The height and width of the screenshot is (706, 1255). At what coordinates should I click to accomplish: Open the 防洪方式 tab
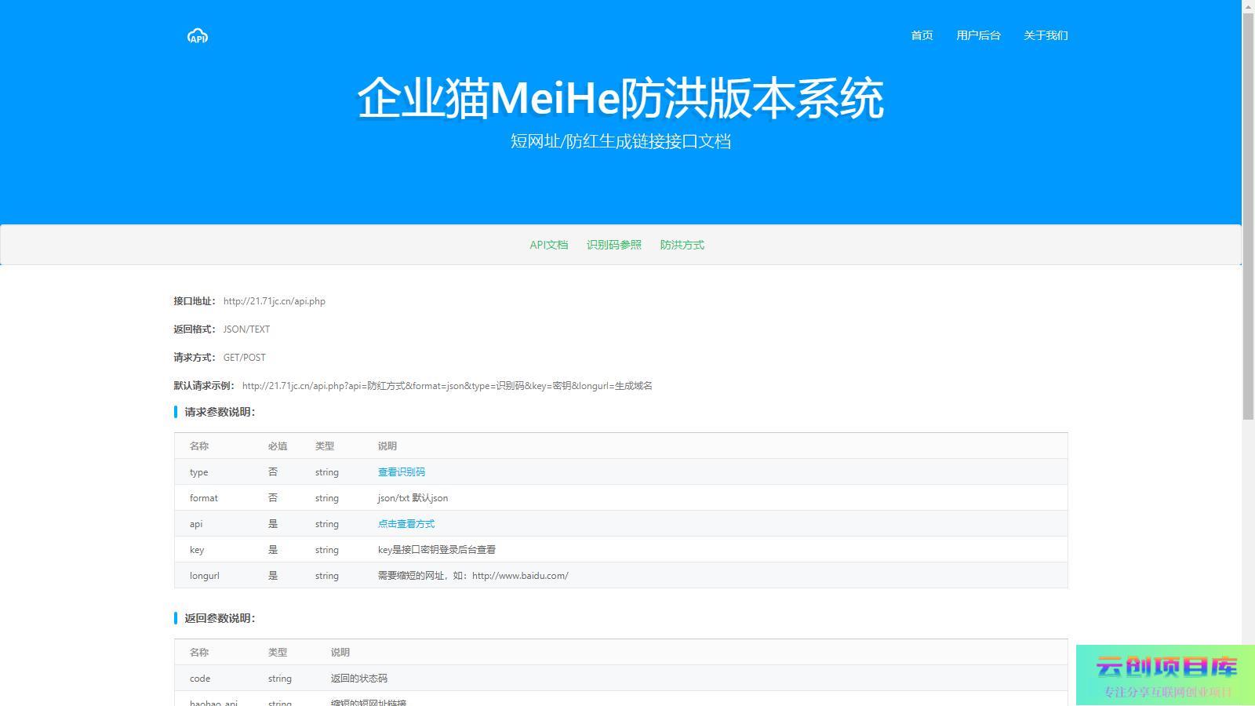point(682,245)
